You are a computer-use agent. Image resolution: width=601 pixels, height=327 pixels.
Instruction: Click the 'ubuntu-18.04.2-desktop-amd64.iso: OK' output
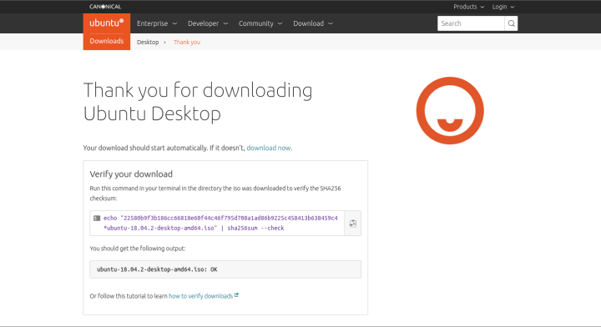157,269
